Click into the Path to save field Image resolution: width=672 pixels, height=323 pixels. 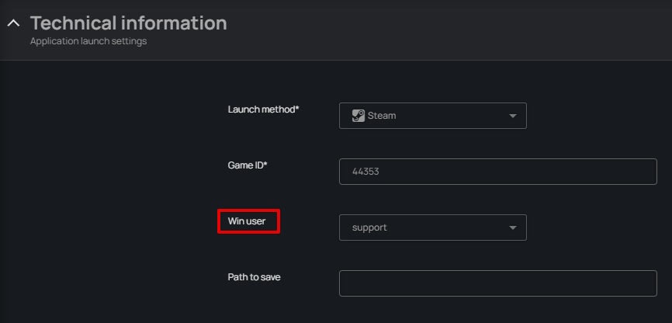tap(497, 283)
